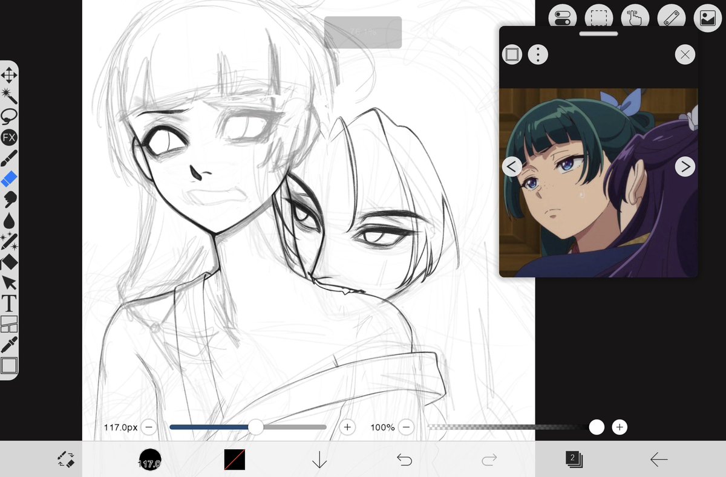
Task: Select the Brush tool
Action: pyautogui.click(x=8, y=158)
